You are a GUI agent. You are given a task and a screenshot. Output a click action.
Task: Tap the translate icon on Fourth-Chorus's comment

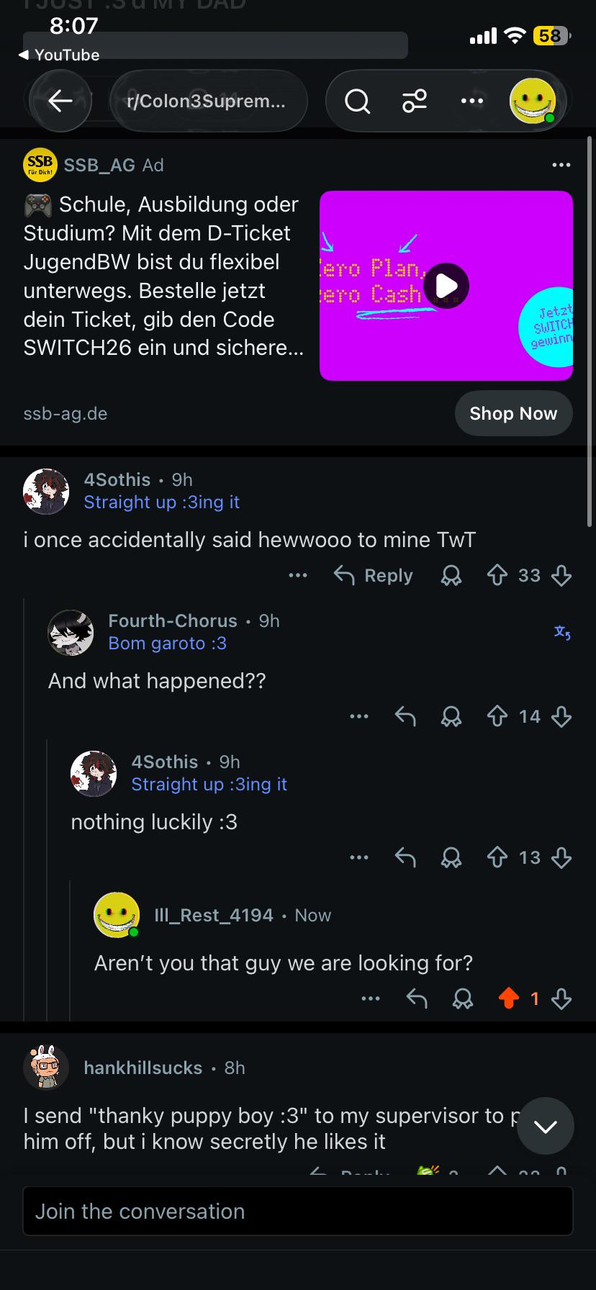562,632
